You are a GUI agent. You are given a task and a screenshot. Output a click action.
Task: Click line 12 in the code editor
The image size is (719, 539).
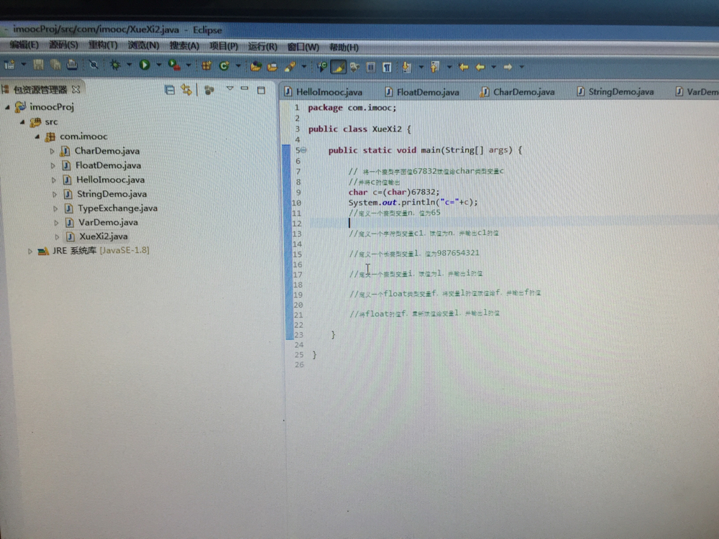coord(431,224)
